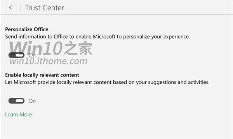This screenshot has height=139, width=233.
Task: Click the word activities in second description
Action: pos(199,82)
